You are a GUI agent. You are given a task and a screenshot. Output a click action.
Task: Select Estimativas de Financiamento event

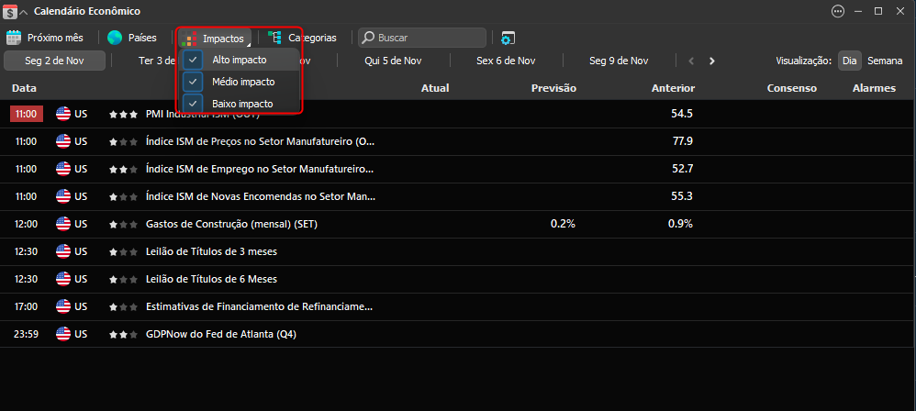point(259,306)
